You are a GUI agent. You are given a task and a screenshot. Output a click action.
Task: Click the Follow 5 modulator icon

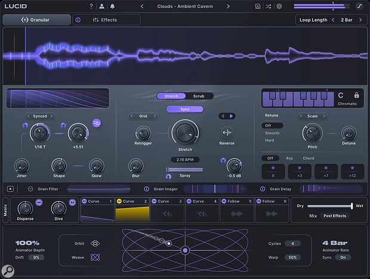coord(224,202)
